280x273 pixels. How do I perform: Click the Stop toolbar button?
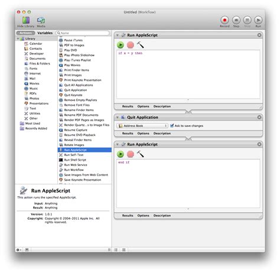[x=248, y=20]
